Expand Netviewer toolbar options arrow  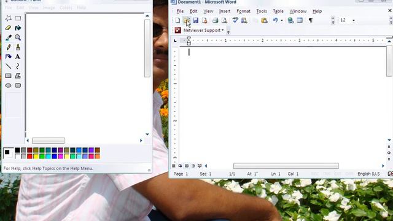[228, 31]
